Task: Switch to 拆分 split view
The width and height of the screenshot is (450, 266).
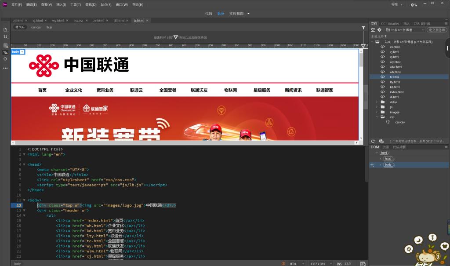Action: [221, 13]
